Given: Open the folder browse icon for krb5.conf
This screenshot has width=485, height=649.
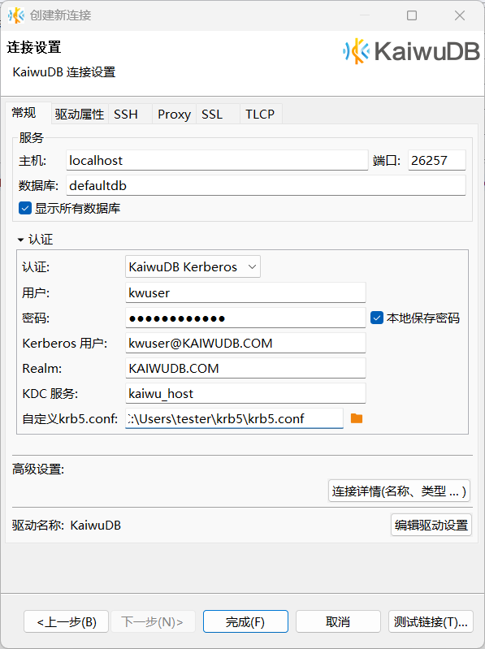Looking at the screenshot, I should 357,418.
